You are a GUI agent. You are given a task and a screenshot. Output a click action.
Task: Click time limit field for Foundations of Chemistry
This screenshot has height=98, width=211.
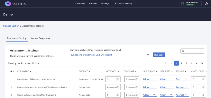coord(132,79)
